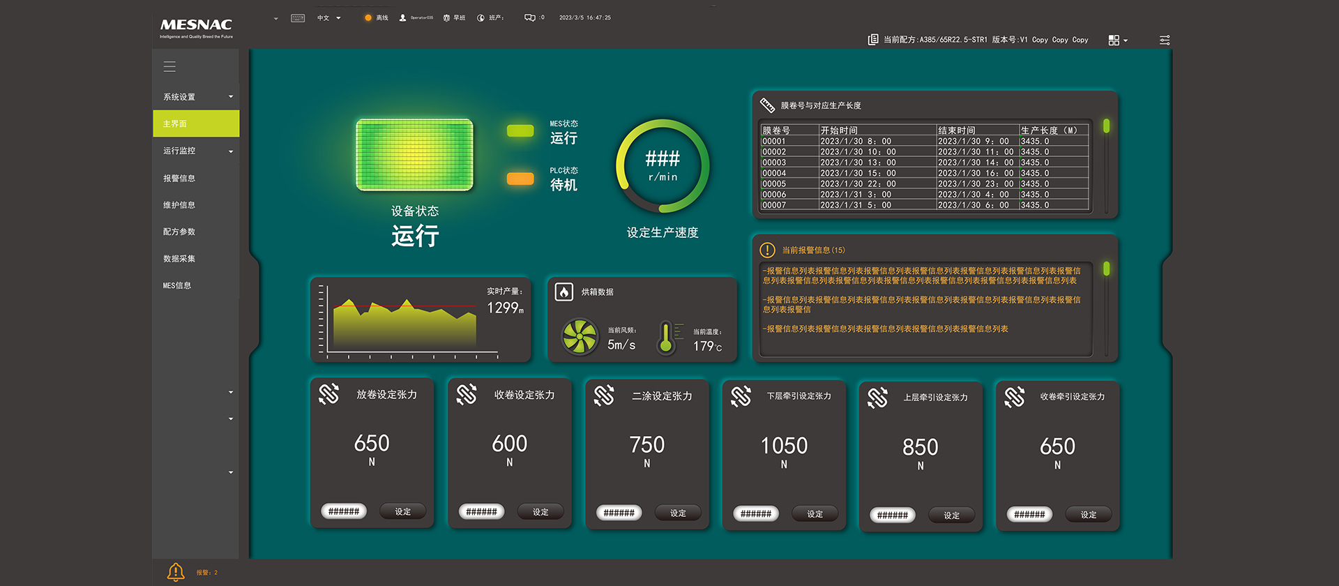Toggle the orange offline status dot
Viewport: 1339px width, 586px height.
tap(368, 18)
